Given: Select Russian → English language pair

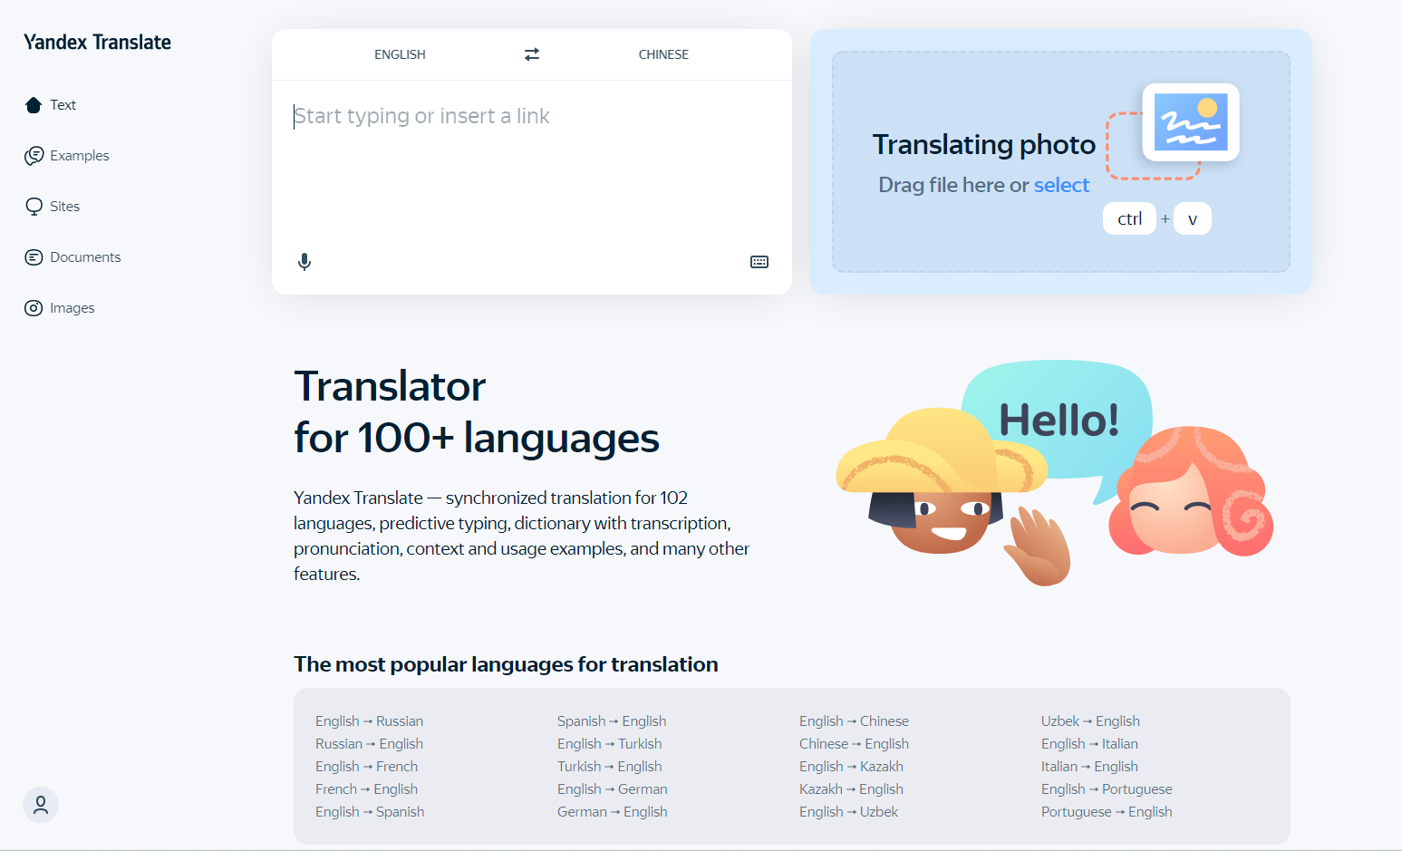Looking at the screenshot, I should pos(369,744).
